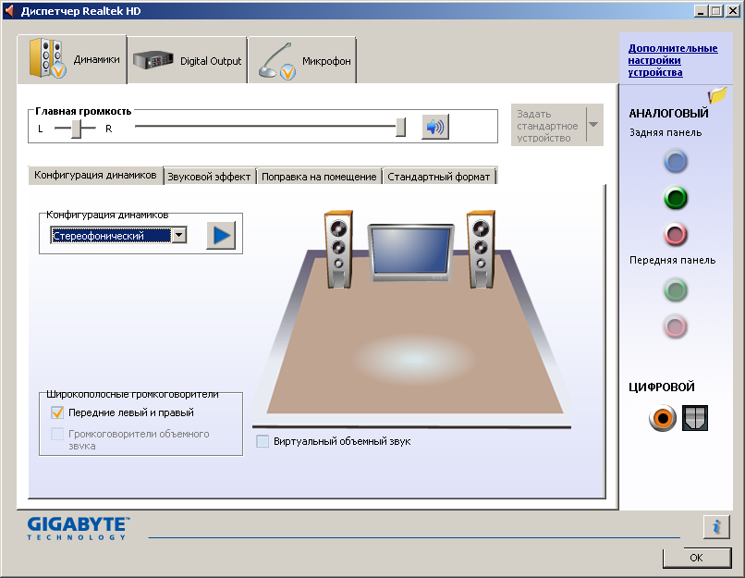
Task: Open the Микрофон device tab
Action: coord(302,60)
